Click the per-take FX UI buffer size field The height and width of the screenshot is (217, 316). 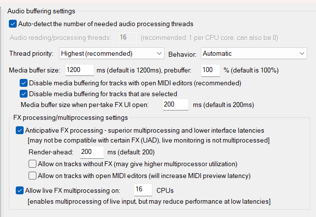pos(176,105)
